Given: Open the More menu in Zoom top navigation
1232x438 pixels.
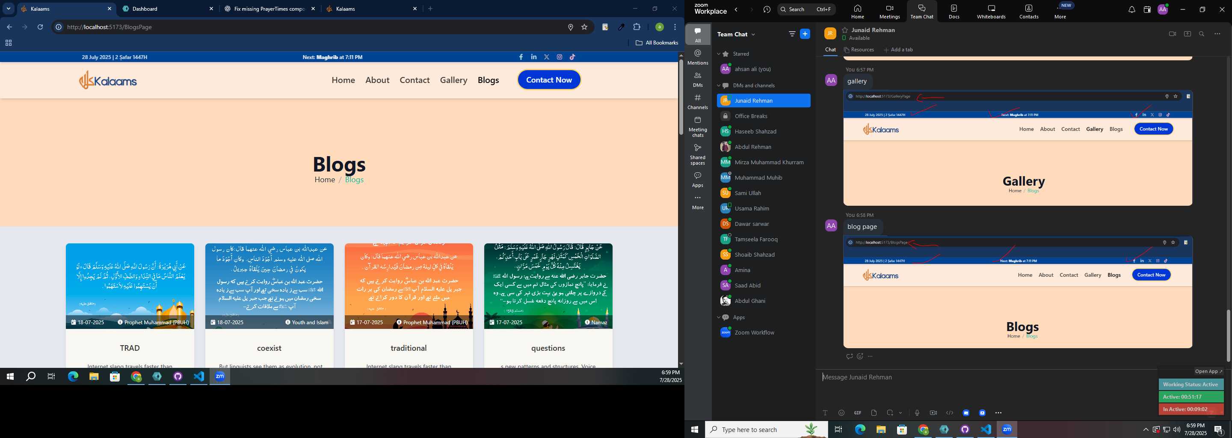Looking at the screenshot, I should coord(1060,11).
